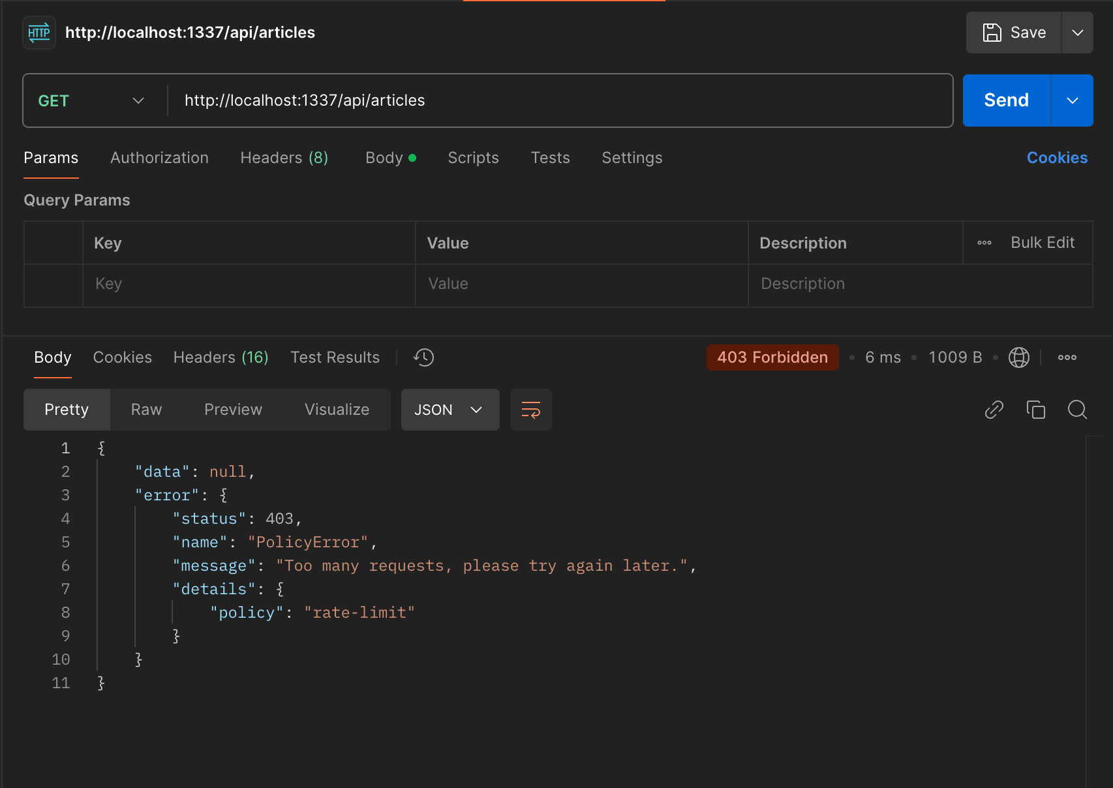The image size is (1113, 788).
Task: Search in response body
Action: point(1077,410)
